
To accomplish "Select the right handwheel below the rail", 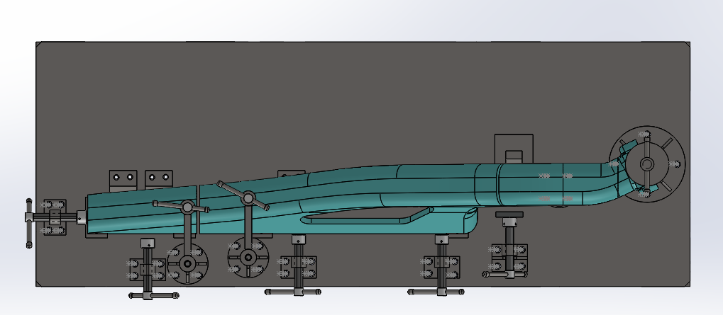I will tap(248, 258).
